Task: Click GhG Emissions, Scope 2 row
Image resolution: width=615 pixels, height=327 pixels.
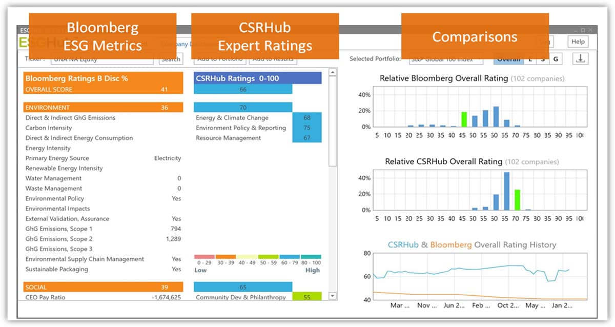Action: [x=103, y=239]
